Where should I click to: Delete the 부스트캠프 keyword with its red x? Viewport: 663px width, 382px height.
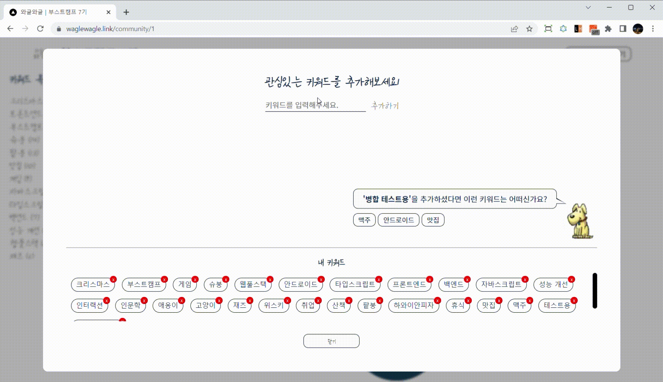[164, 279]
